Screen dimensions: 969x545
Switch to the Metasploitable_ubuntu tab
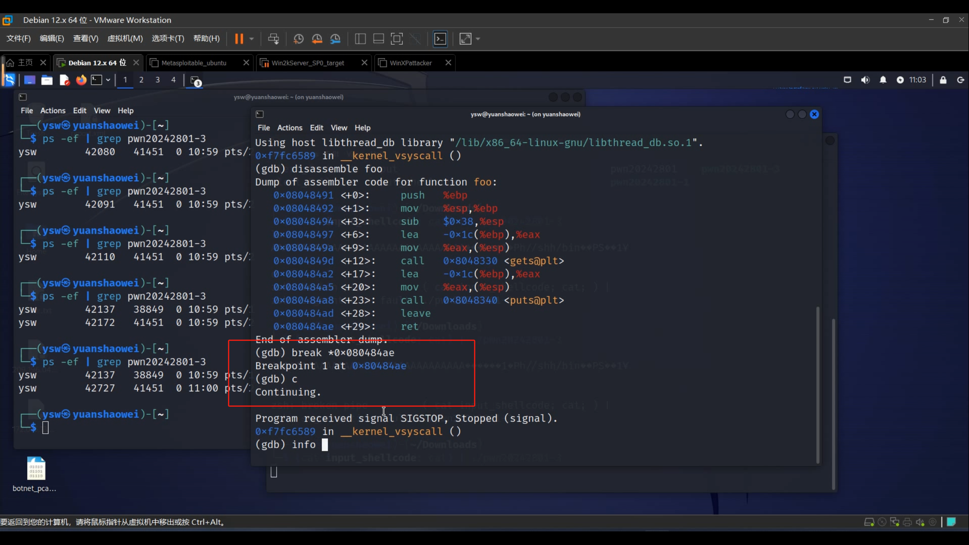(x=194, y=63)
